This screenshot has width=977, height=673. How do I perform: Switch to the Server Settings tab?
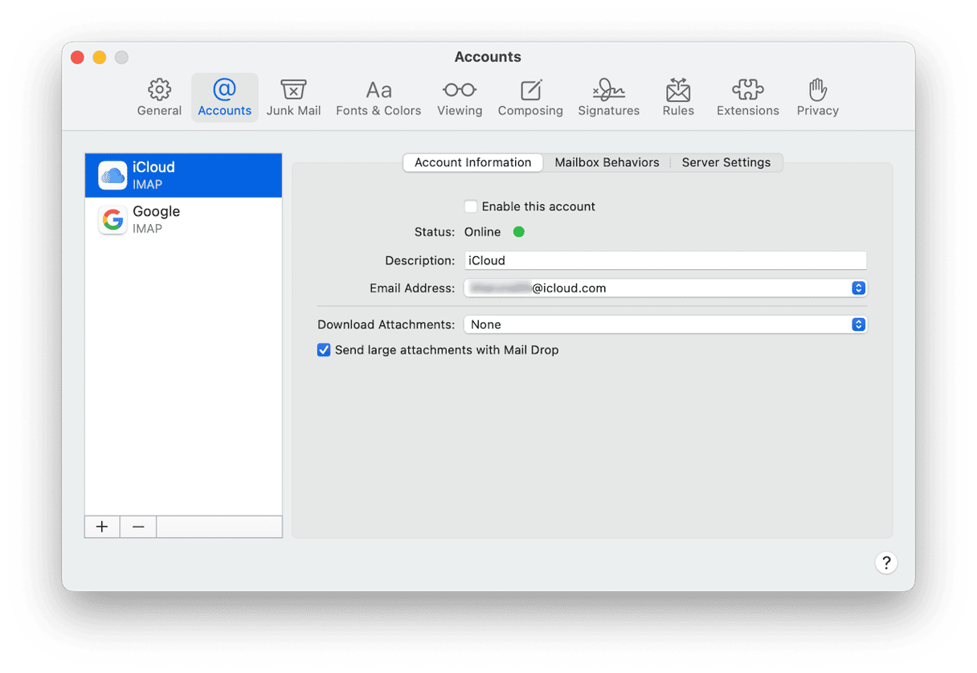coord(726,162)
